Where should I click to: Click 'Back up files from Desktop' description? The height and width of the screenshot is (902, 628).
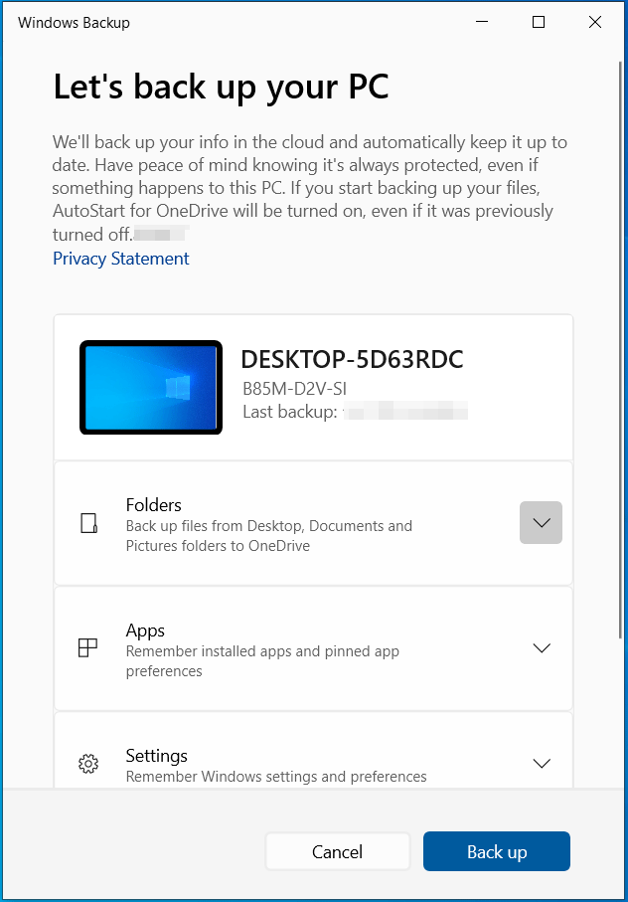click(269, 536)
